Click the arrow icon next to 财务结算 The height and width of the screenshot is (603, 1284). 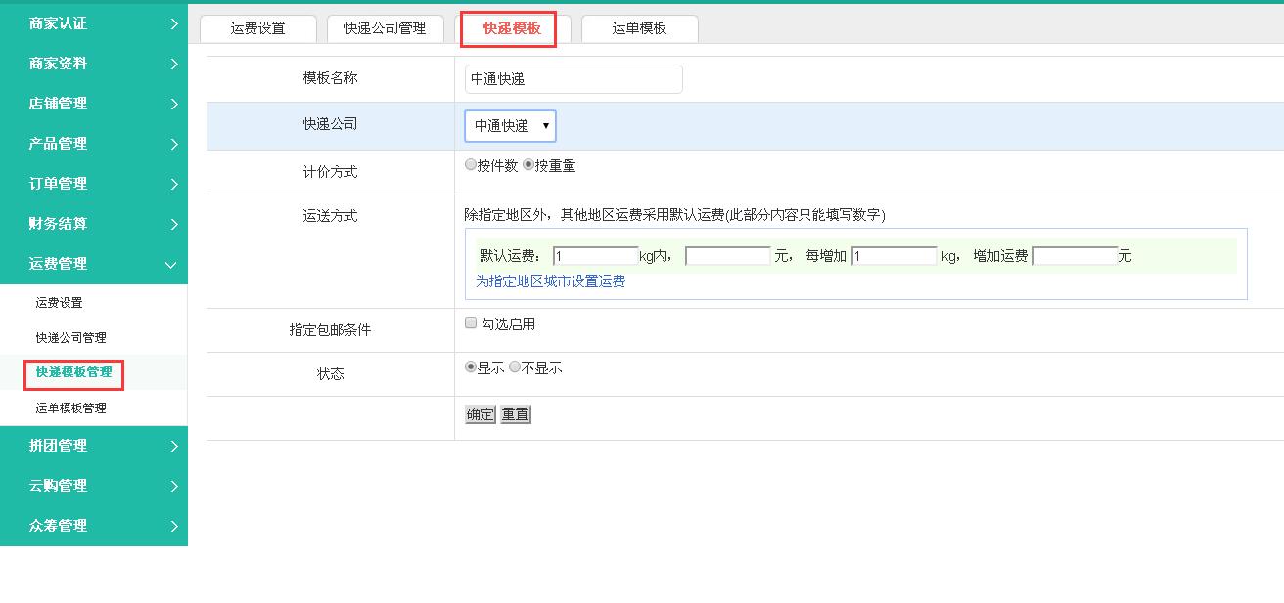(173, 225)
